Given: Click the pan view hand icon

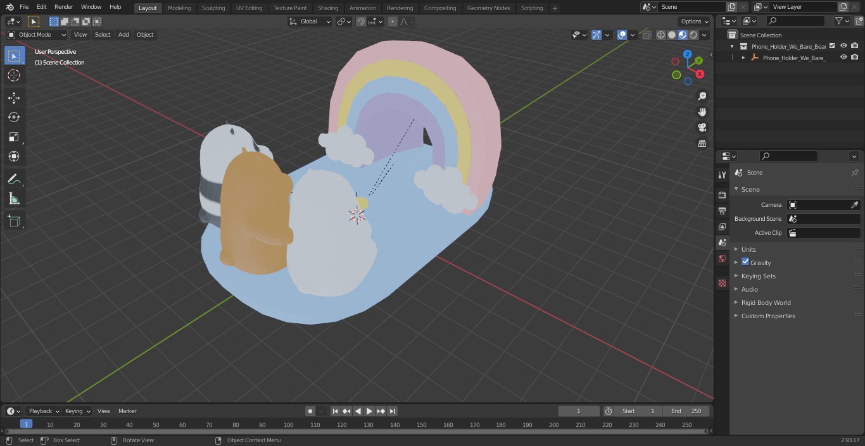Looking at the screenshot, I should (702, 112).
